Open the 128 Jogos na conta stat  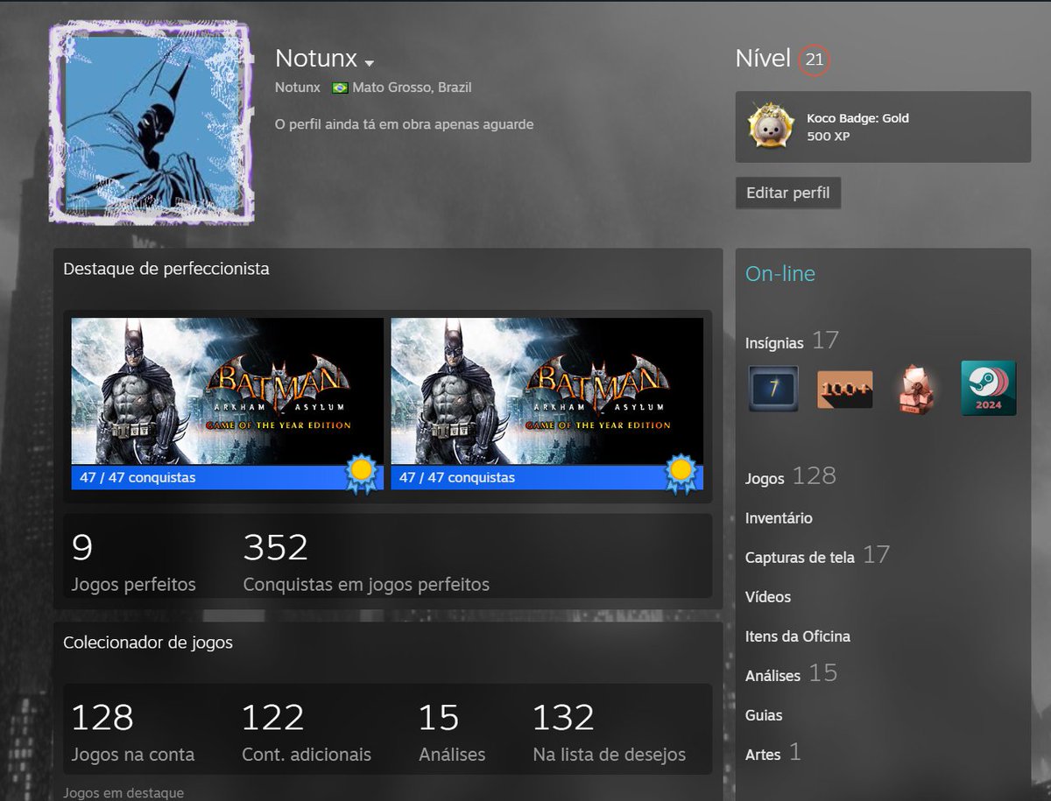tap(132, 733)
